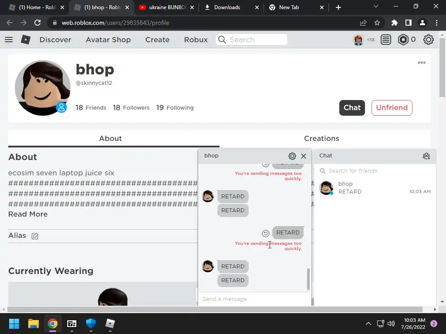Open the tab search dropdown arrow
The image size is (446, 334).
[x=376, y=6]
